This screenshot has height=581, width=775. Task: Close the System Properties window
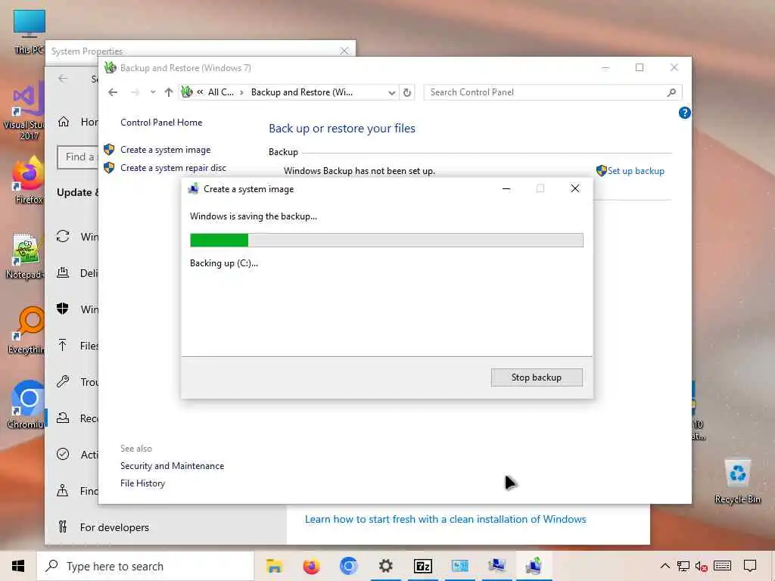(344, 51)
